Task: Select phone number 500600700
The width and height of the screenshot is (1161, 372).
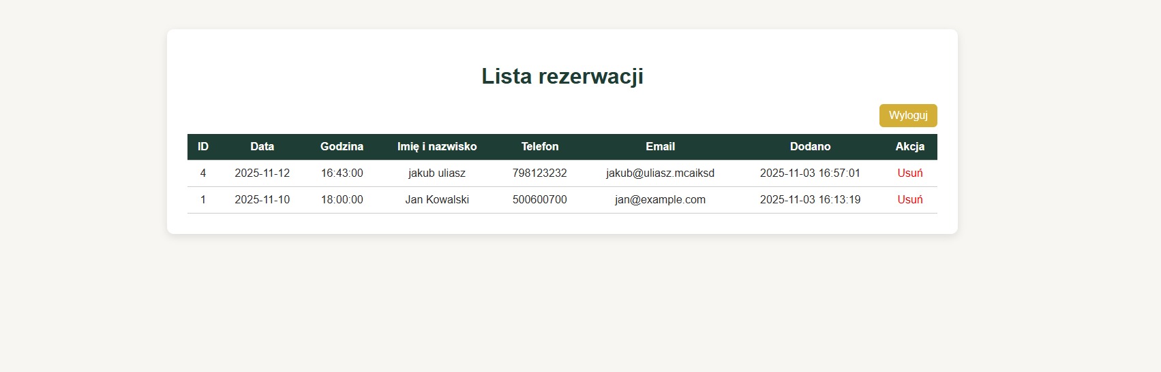Action: pyautogui.click(x=539, y=200)
